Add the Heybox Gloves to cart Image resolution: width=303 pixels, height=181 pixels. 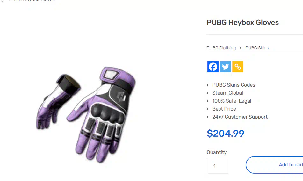pos(274,165)
